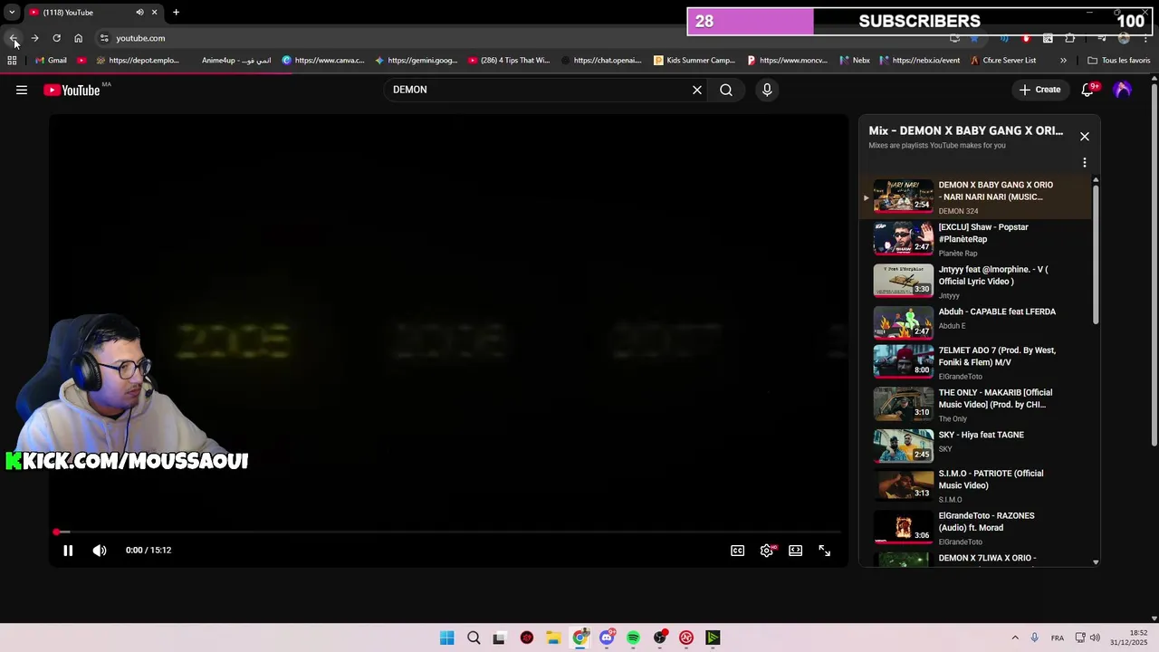
Task: Open the account avatar menu
Action: 1123,90
